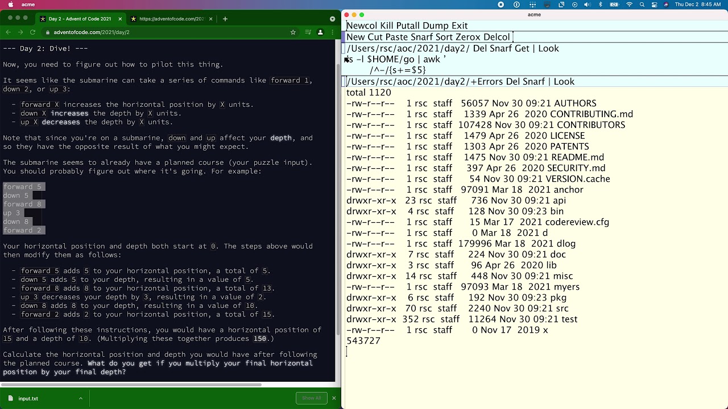
Task: Click Exit in acme top tag
Action: [460, 26]
